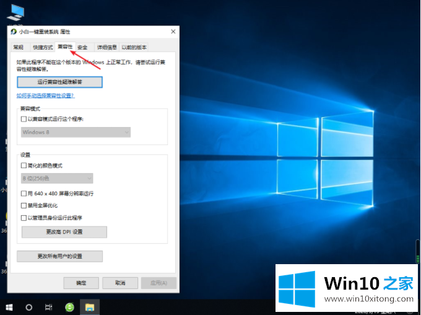Open Cortana search circle on taskbar

tap(28, 307)
